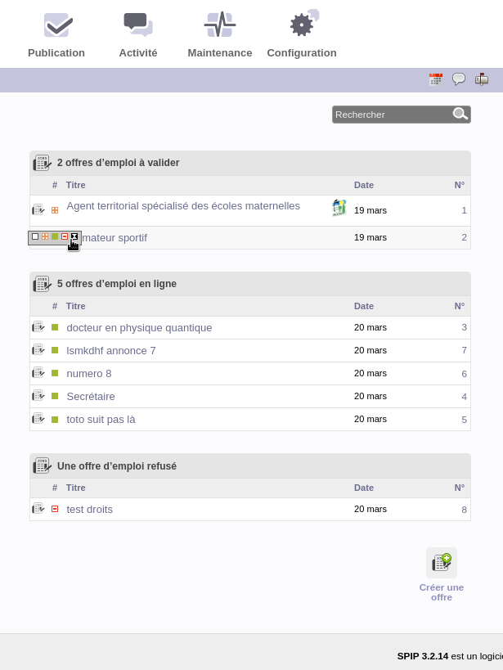This screenshot has height=670, width=503.
Task: Click number 7 of lsmkdhf annonce 7
Action: [464, 350]
